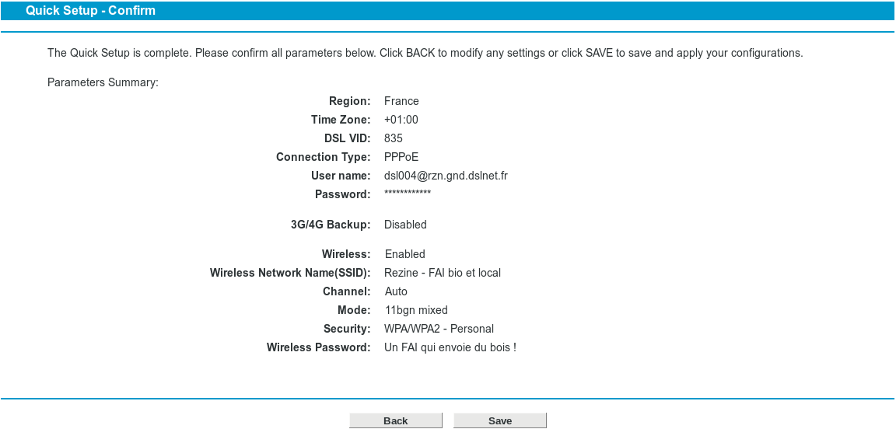
Task: Click the Wireless Network Name(SSID) label
Action: (290, 273)
